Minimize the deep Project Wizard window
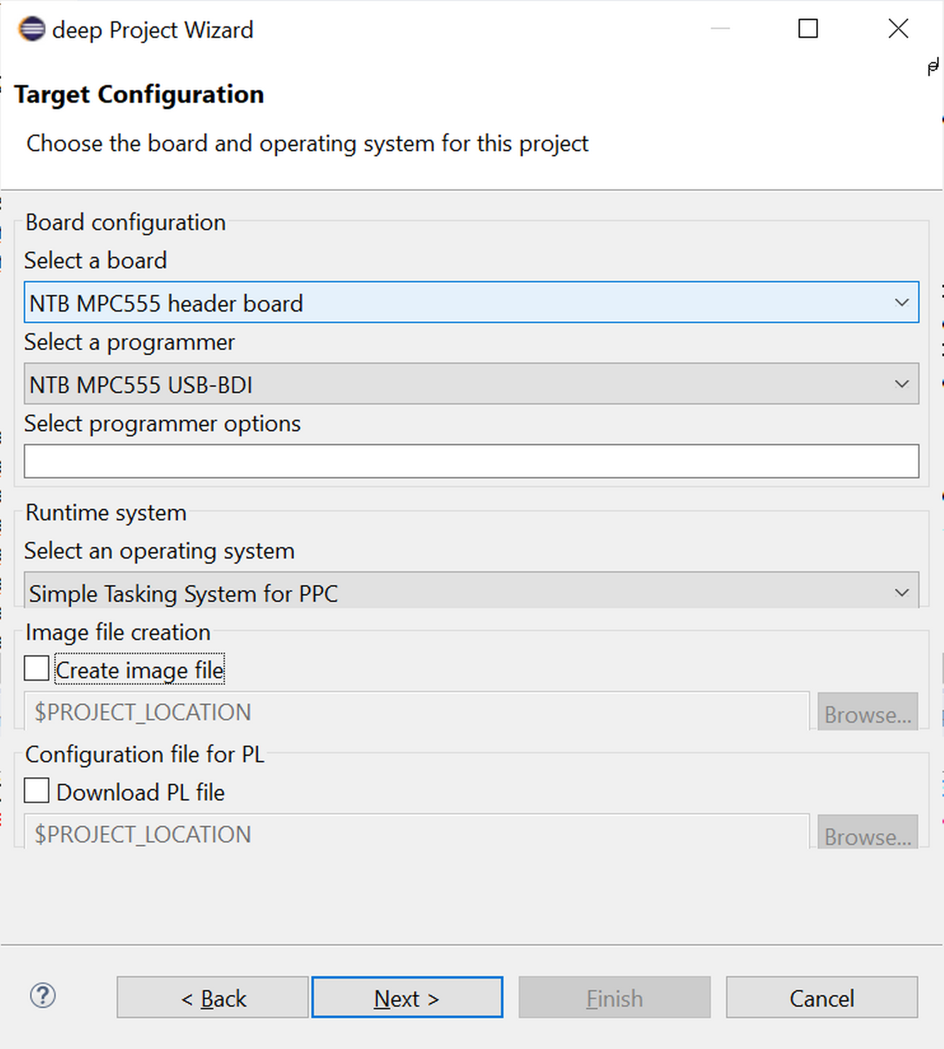944x1049 pixels. click(x=720, y=29)
